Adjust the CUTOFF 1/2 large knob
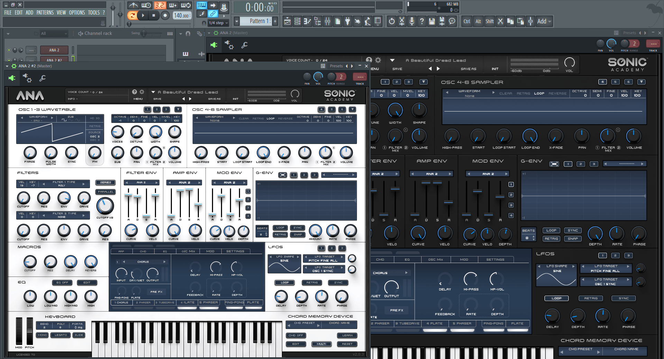The height and width of the screenshot is (359, 664). [105, 206]
